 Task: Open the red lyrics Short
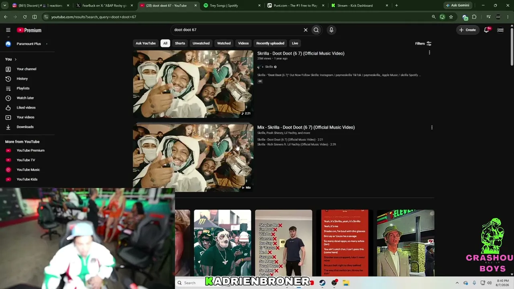coord(345,243)
